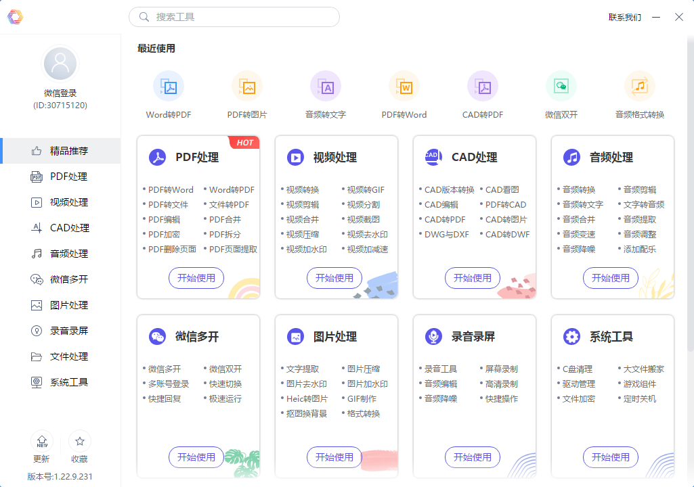Open the Word转PDF recent tool icon
This screenshot has height=487, width=694.
click(x=169, y=87)
